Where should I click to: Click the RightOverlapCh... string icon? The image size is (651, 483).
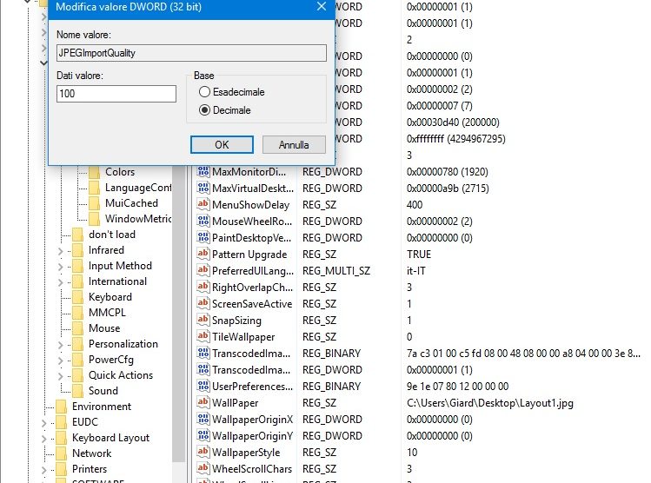click(x=203, y=287)
